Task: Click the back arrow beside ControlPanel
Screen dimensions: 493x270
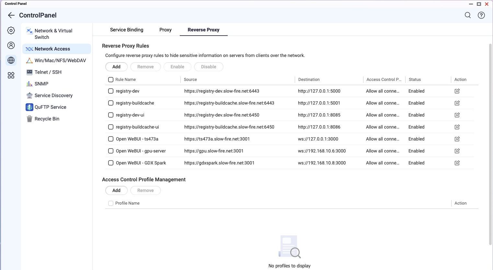Action: pos(11,15)
